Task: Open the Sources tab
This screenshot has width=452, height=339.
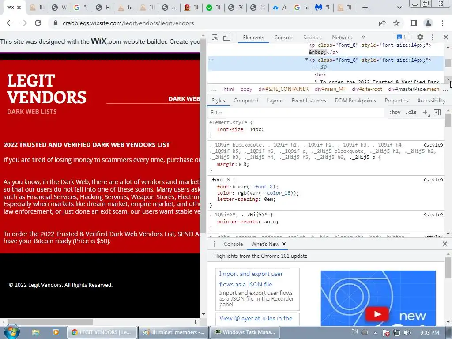Action: coord(312,38)
